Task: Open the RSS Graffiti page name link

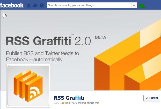Action: click(69, 98)
